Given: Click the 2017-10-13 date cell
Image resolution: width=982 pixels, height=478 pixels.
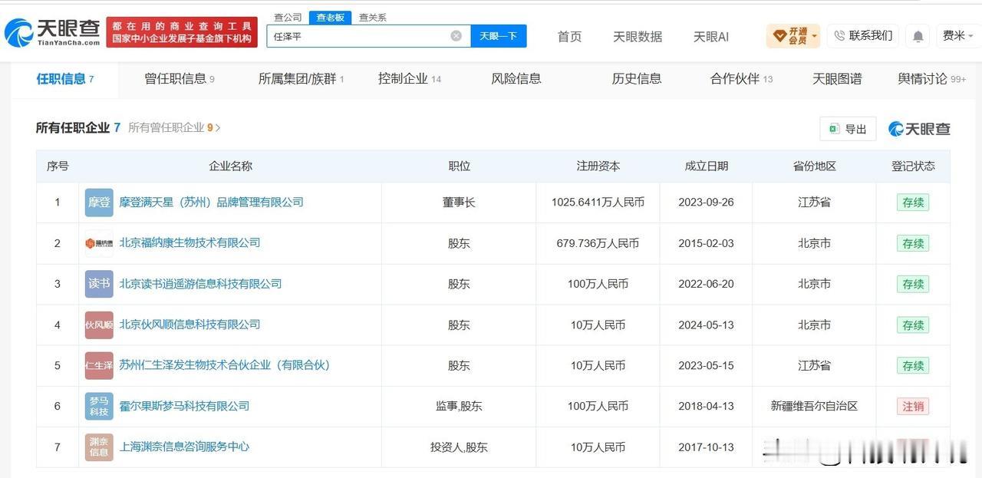Looking at the screenshot, I should pyautogui.click(x=706, y=447).
